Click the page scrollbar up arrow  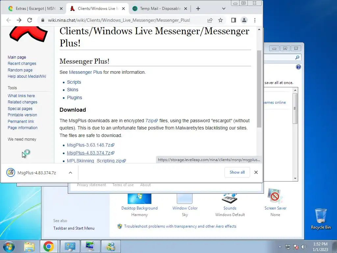tap(259, 29)
